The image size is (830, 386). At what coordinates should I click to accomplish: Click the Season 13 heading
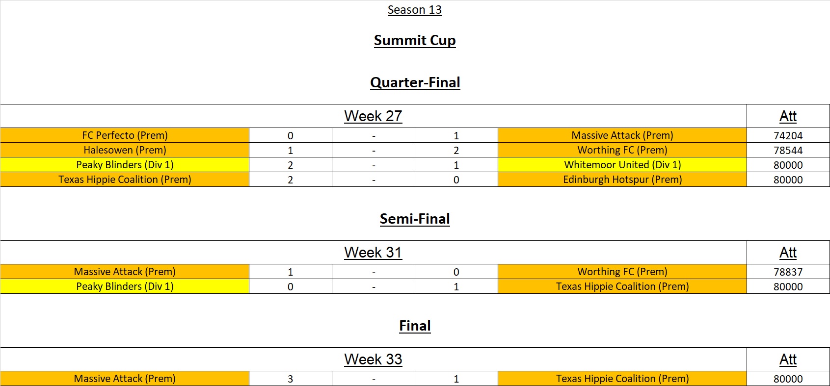click(x=415, y=10)
